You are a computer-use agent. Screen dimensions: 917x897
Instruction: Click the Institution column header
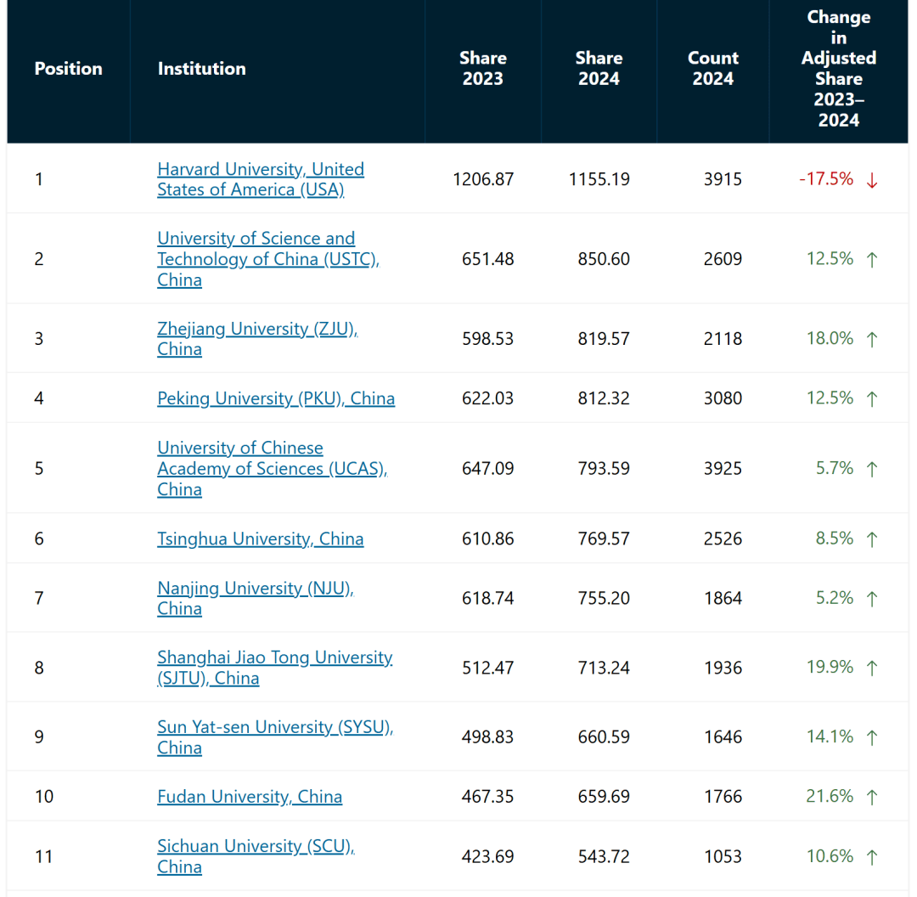click(x=202, y=69)
